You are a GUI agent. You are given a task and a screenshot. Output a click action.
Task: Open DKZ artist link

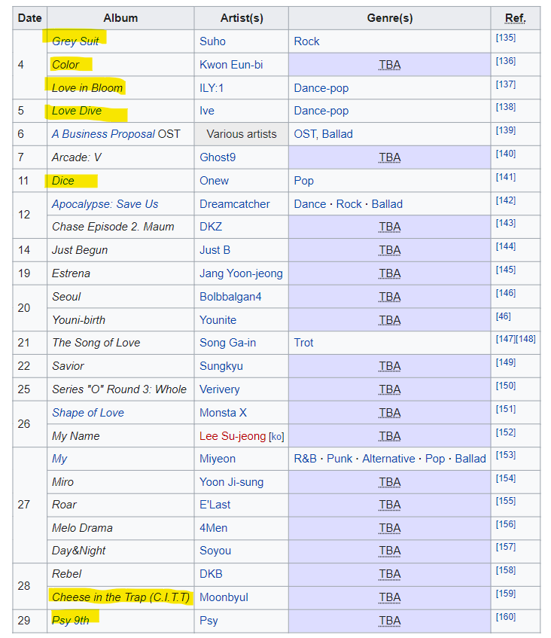point(211,227)
